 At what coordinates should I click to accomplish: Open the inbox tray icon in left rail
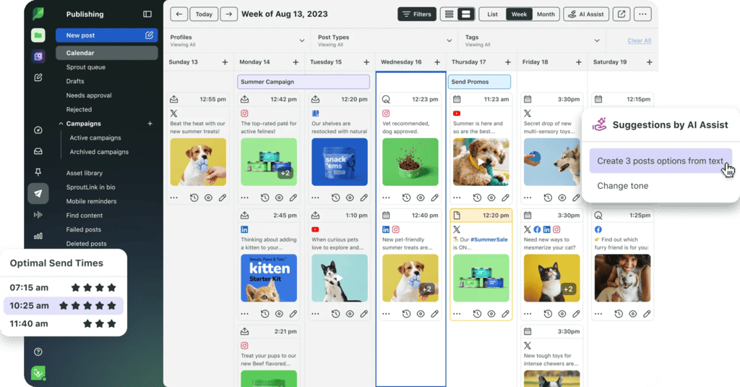[38, 151]
